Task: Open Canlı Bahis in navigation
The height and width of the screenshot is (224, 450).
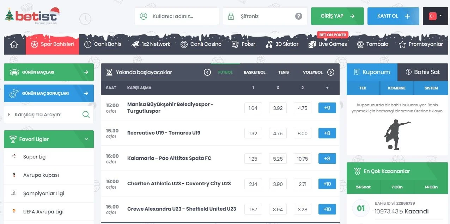Action: [x=103, y=44]
